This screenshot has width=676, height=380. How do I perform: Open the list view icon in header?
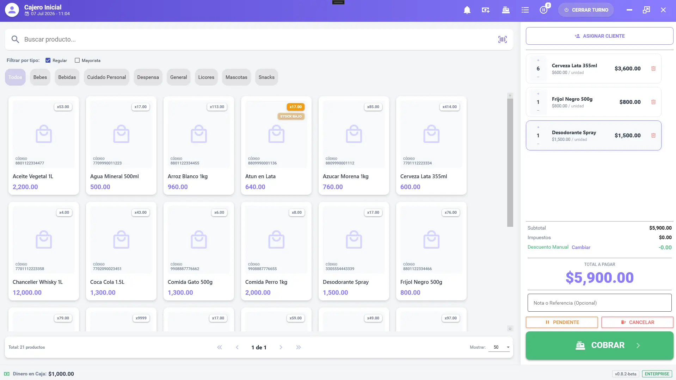525,10
